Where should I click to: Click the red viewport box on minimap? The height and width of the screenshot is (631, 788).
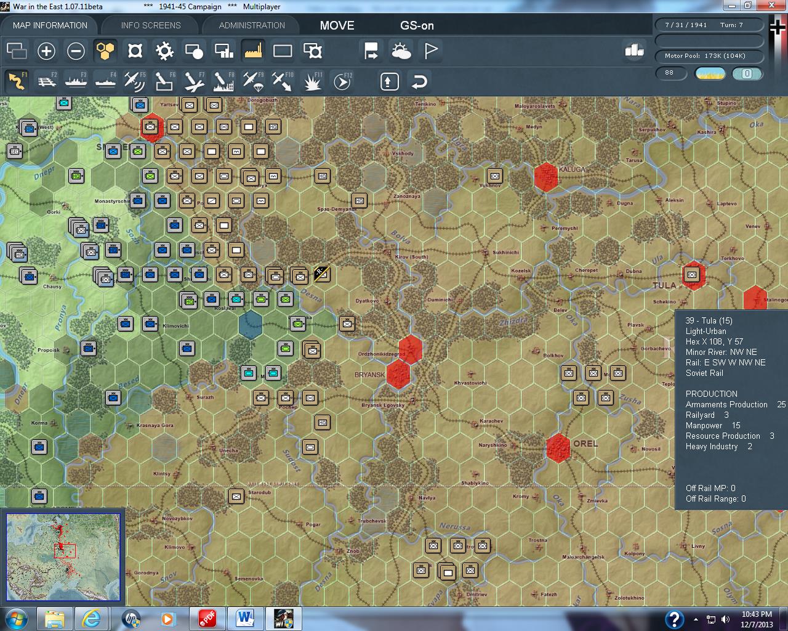(x=65, y=551)
